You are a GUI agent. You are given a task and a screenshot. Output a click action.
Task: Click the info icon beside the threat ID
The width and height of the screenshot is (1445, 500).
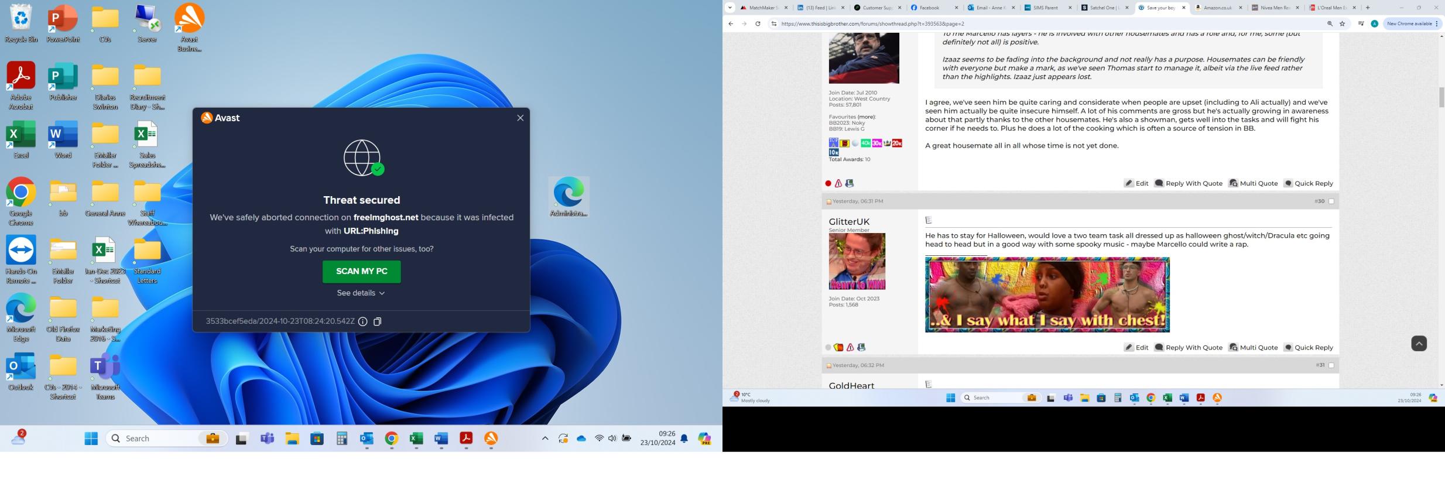pyautogui.click(x=363, y=321)
